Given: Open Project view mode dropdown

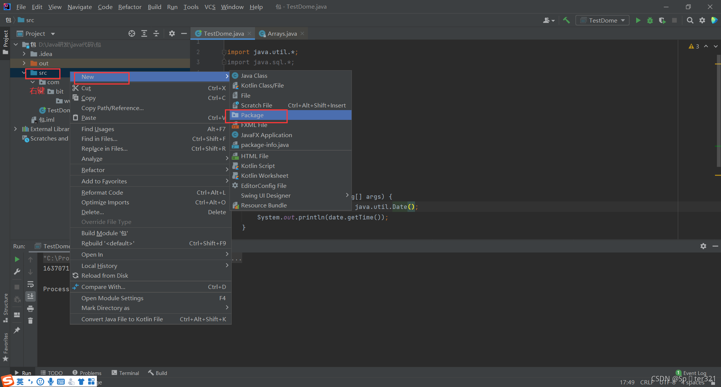Looking at the screenshot, I should click(53, 34).
